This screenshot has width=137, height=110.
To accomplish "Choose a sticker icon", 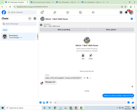I will [47, 103].
